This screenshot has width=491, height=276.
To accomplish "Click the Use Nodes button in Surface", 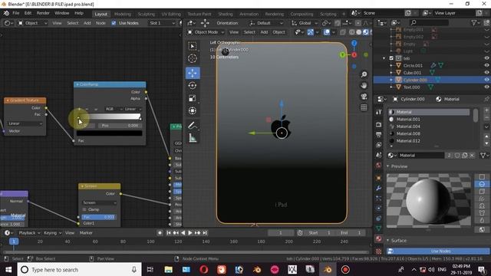I will click(438, 251).
